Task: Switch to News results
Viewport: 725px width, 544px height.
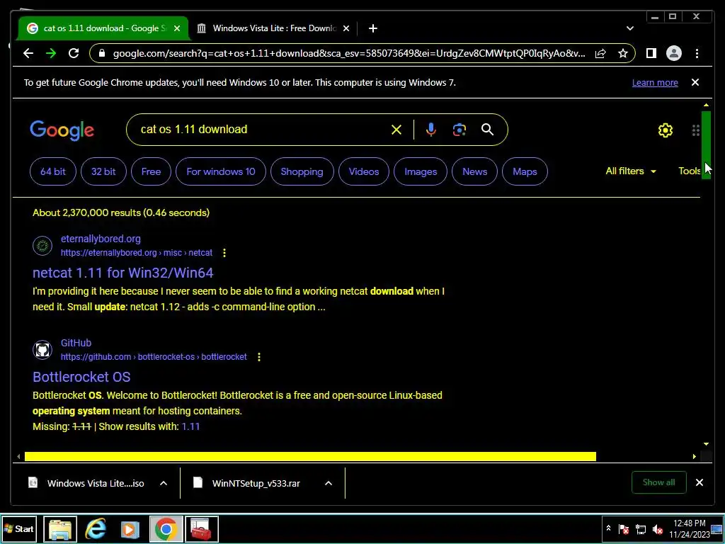Action: coord(474,171)
